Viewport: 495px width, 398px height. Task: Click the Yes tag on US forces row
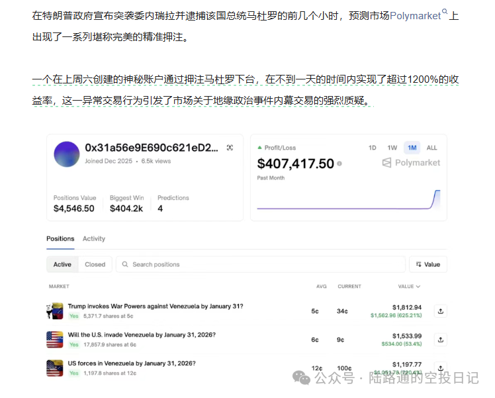(74, 373)
